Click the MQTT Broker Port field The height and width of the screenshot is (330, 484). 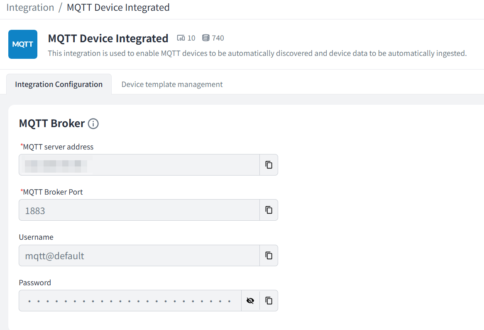(139, 210)
